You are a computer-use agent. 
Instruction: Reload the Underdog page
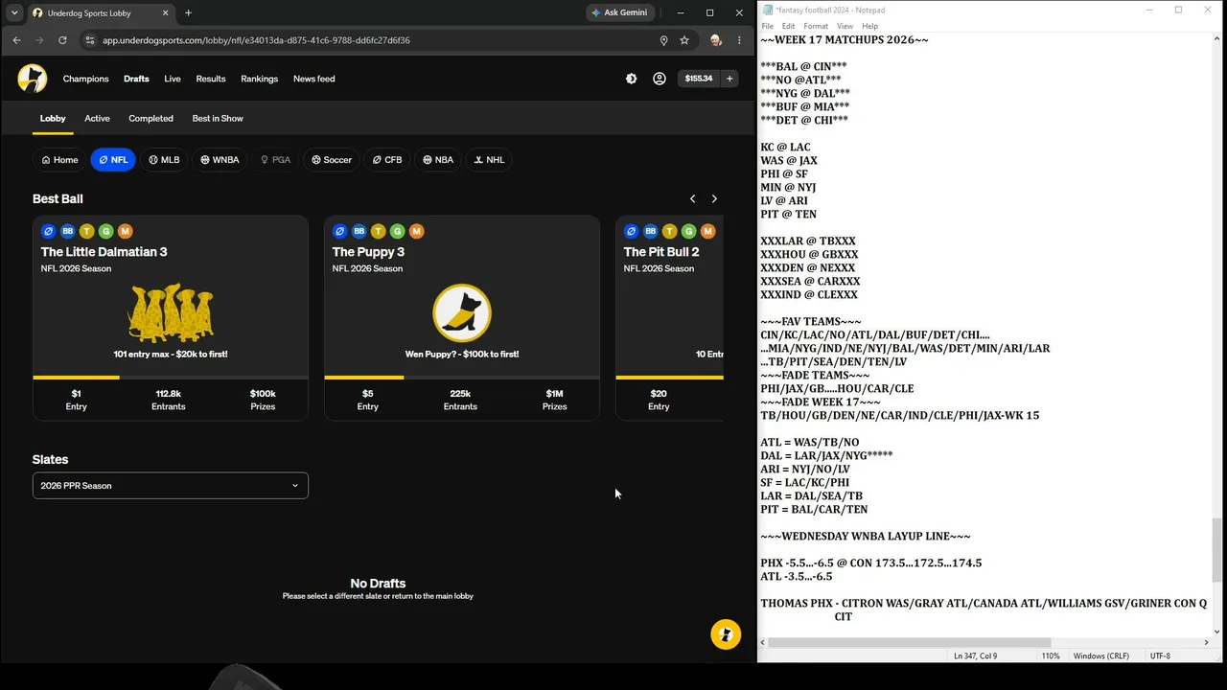[x=62, y=40]
